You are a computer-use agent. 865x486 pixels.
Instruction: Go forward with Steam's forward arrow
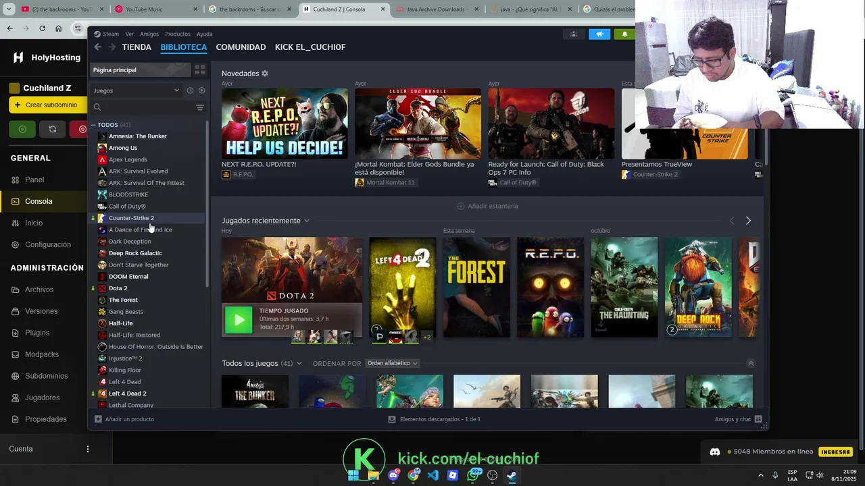(x=112, y=47)
